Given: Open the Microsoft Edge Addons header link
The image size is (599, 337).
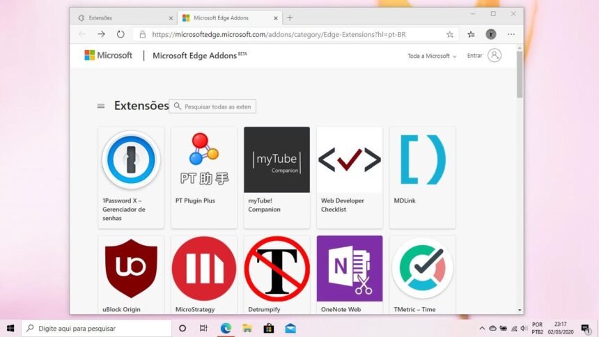Looking at the screenshot, I should pos(199,56).
